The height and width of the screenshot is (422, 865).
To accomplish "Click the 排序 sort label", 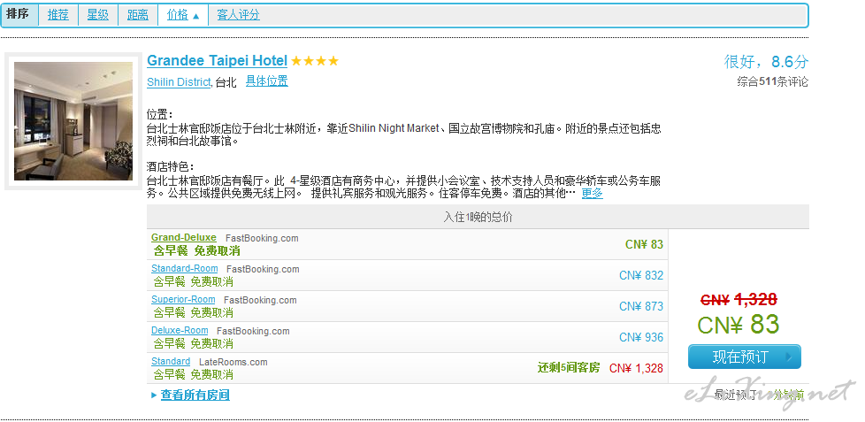I will pyautogui.click(x=17, y=14).
